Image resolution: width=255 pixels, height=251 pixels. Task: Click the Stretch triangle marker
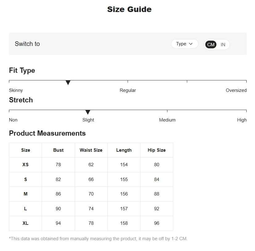click(88, 112)
